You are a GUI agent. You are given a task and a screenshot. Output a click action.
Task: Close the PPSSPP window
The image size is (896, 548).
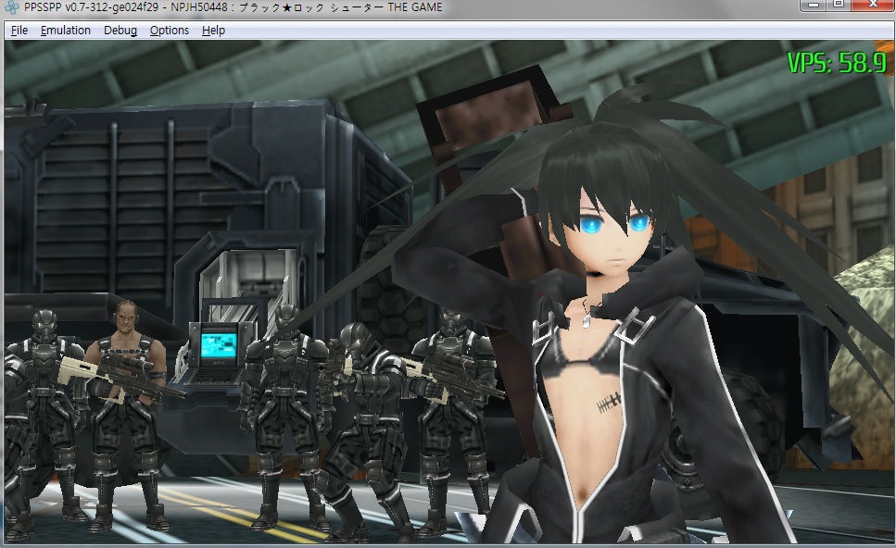(871, 6)
